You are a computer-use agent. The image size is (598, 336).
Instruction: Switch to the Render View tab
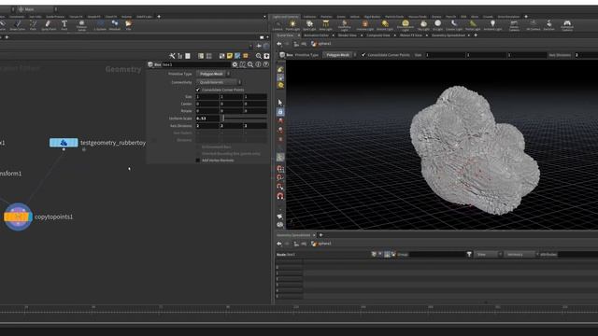(x=347, y=35)
